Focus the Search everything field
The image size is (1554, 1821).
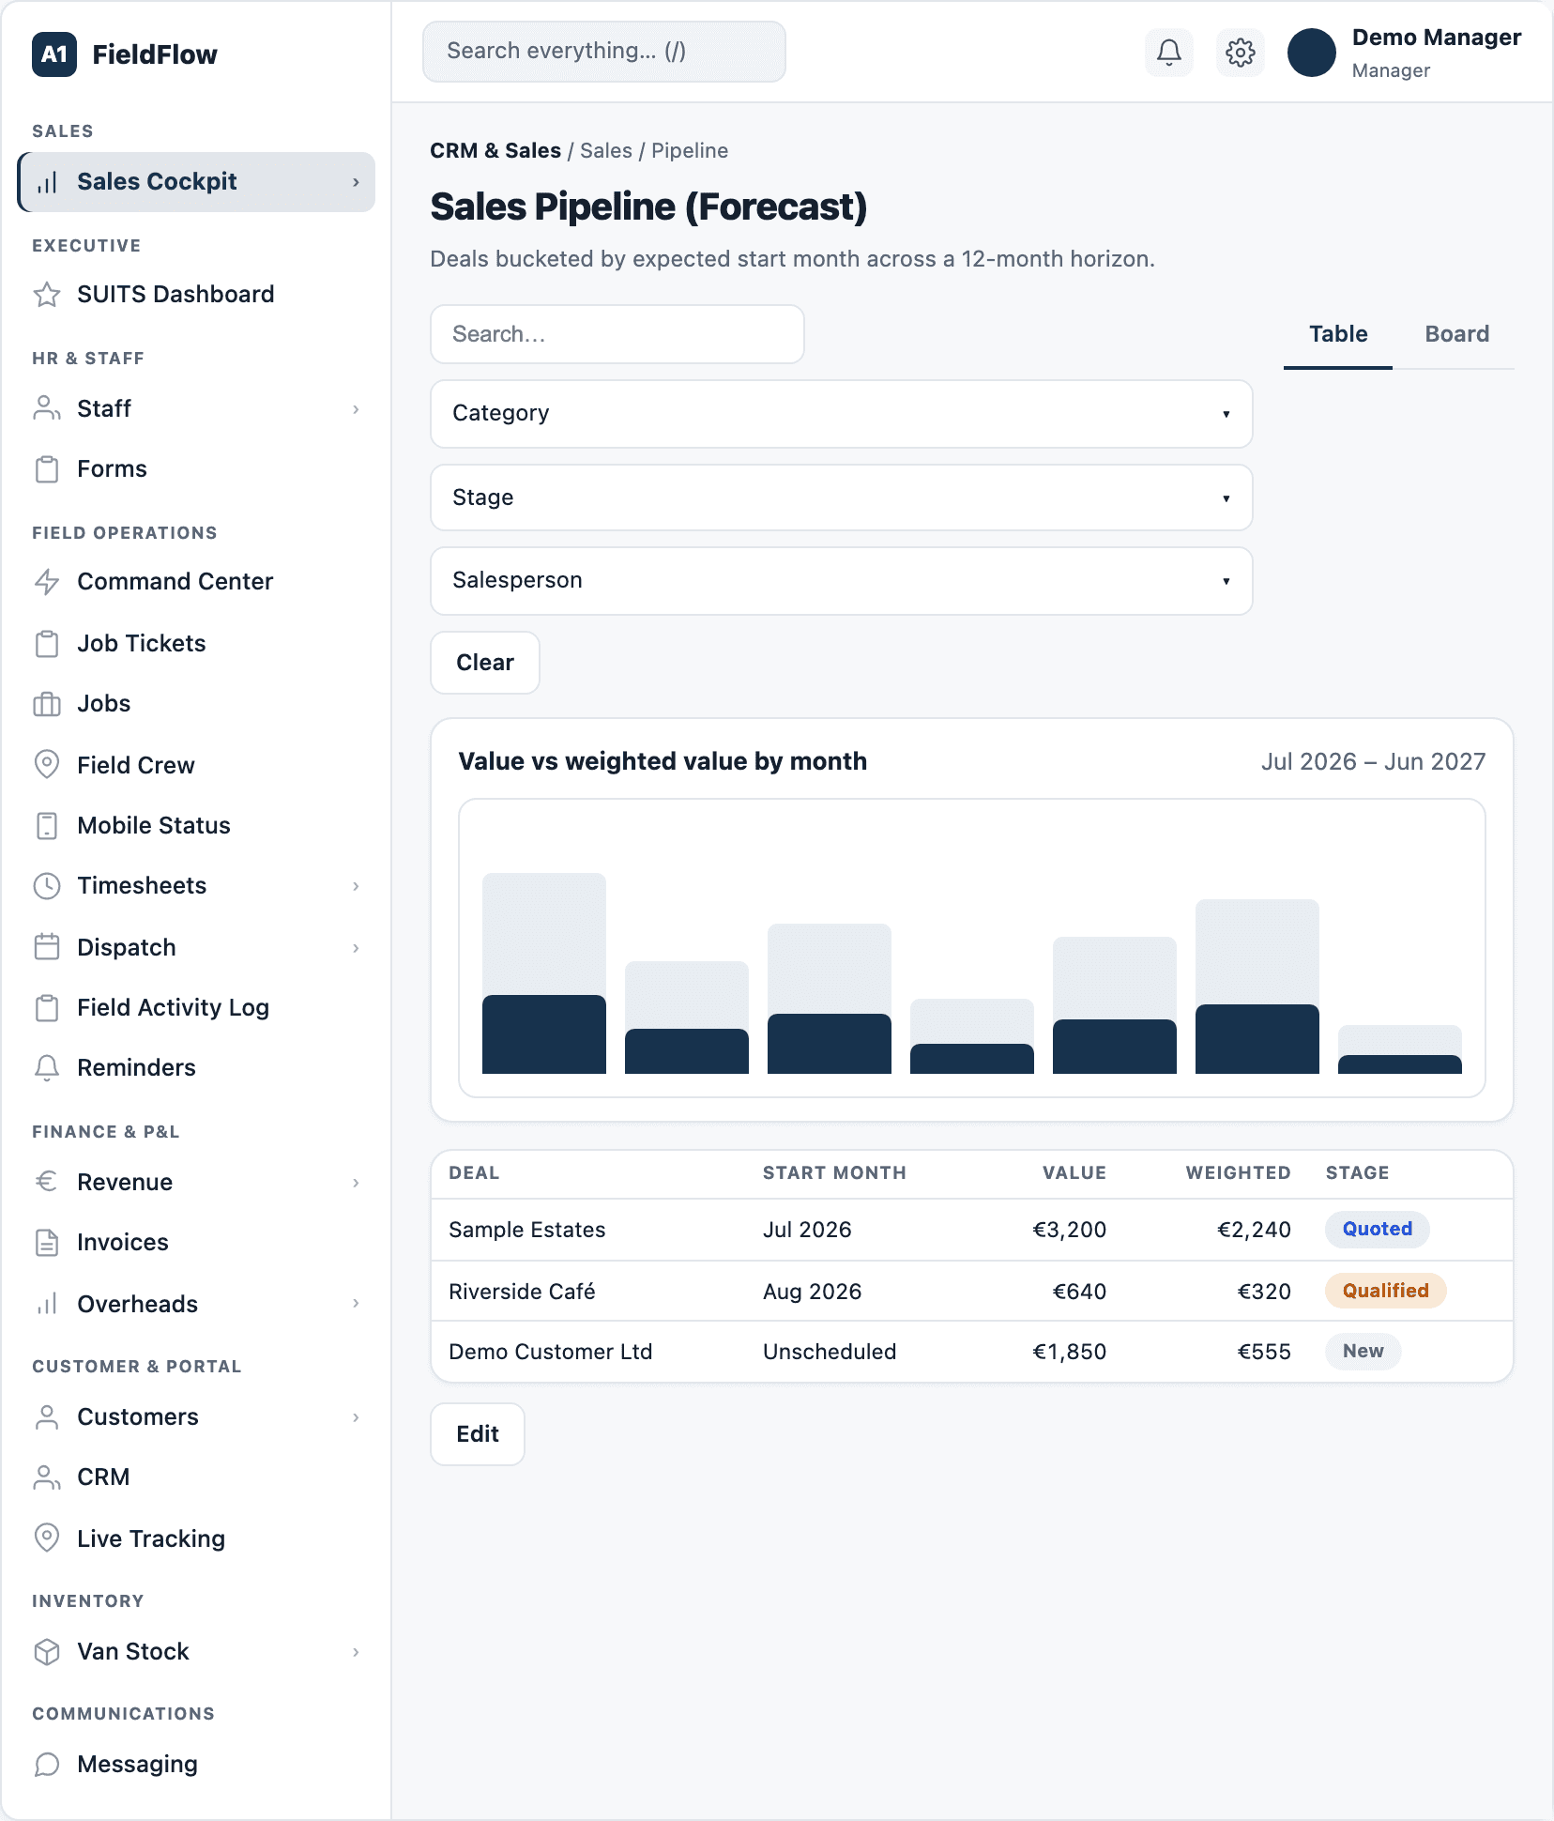tap(604, 52)
